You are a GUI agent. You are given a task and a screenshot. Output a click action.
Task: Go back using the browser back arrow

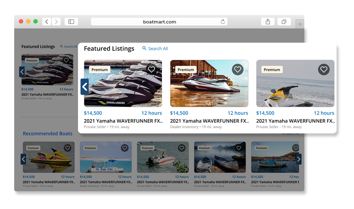pyautogui.click(x=47, y=22)
